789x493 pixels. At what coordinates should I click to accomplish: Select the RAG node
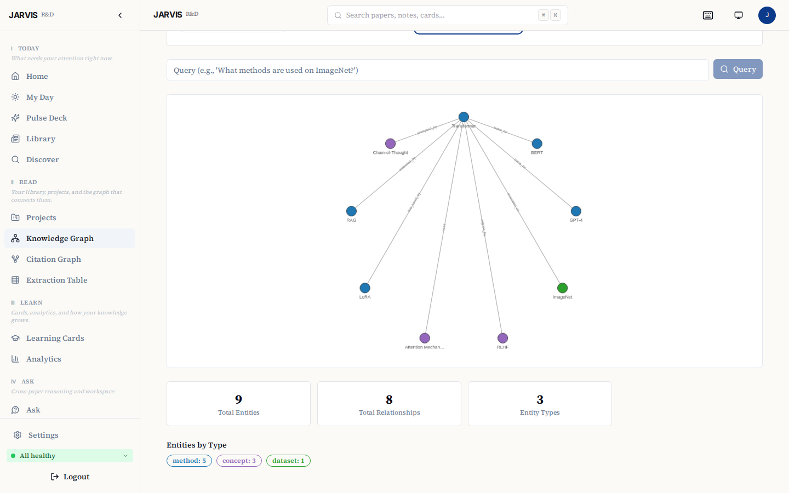[x=351, y=211]
